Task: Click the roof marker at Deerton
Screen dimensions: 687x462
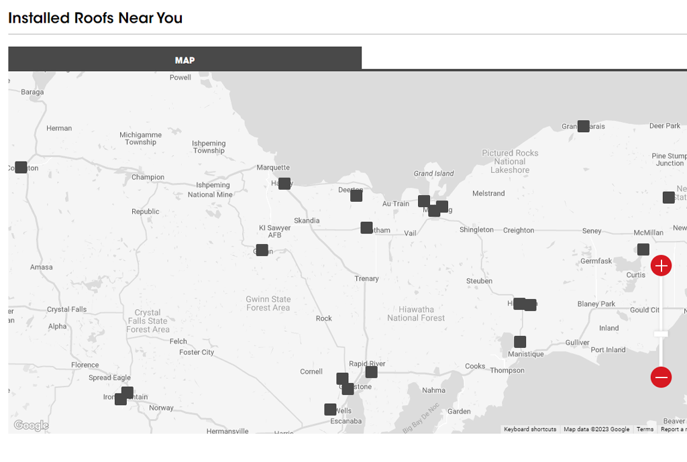Action: click(356, 195)
